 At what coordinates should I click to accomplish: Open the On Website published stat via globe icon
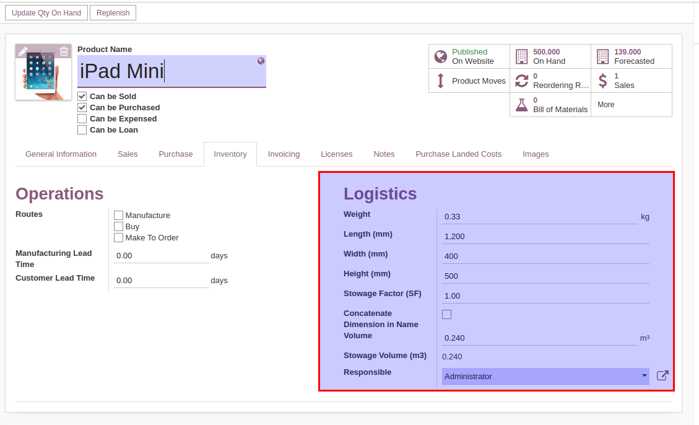(x=440, y=56)
